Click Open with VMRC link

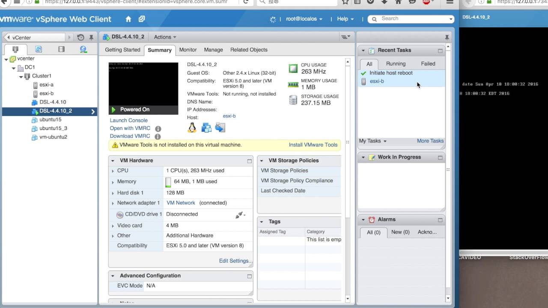[x=130, y=128]
